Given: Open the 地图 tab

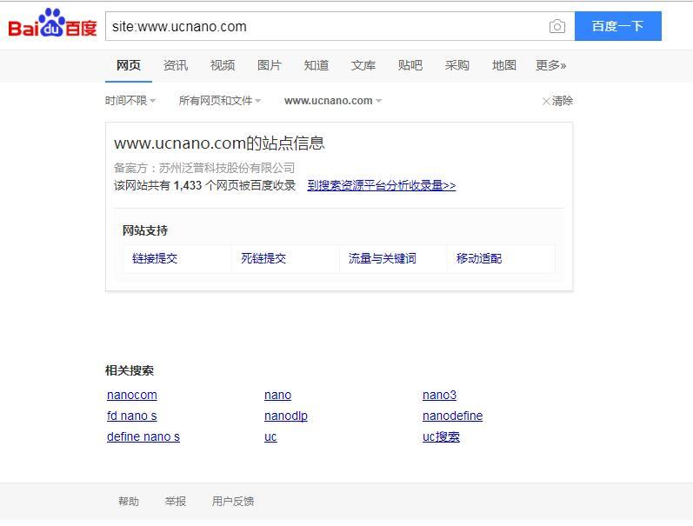Looking at the screenshot, I should click(x=503, y=65).
